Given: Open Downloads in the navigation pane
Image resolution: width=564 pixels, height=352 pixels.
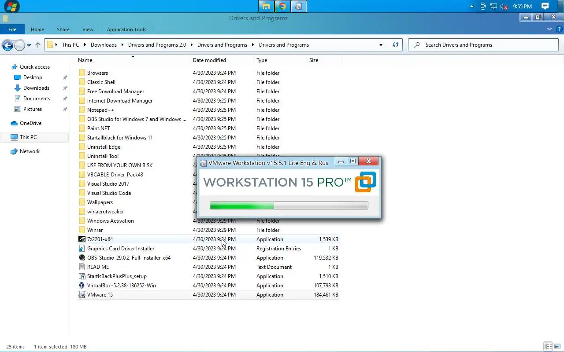Looking at the screenshot, I should pyautogui.click(x=36, y=88).
